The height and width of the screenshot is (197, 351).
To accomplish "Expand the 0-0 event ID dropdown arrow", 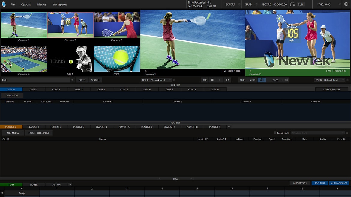I will (72, 80).
